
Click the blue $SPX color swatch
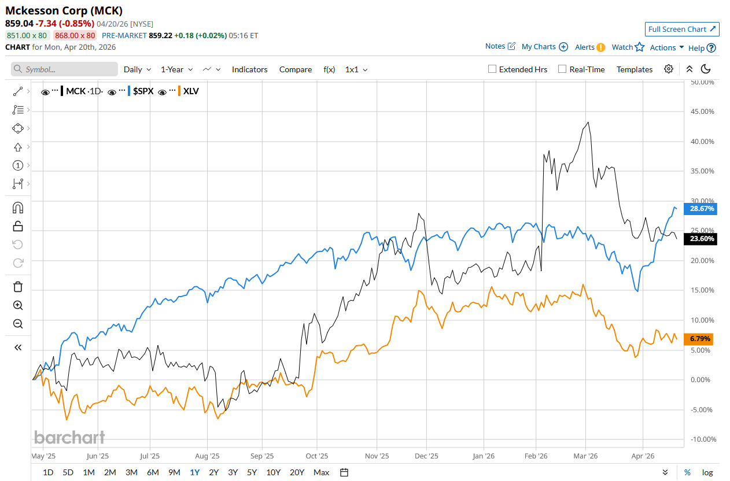[130, 91]
